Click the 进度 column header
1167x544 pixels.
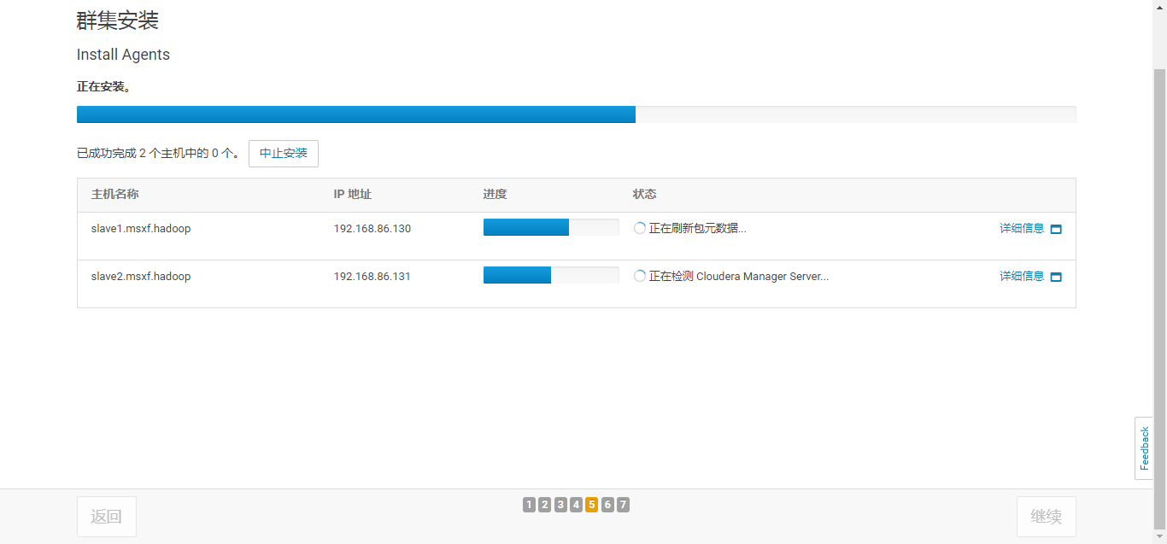(496, 195)
